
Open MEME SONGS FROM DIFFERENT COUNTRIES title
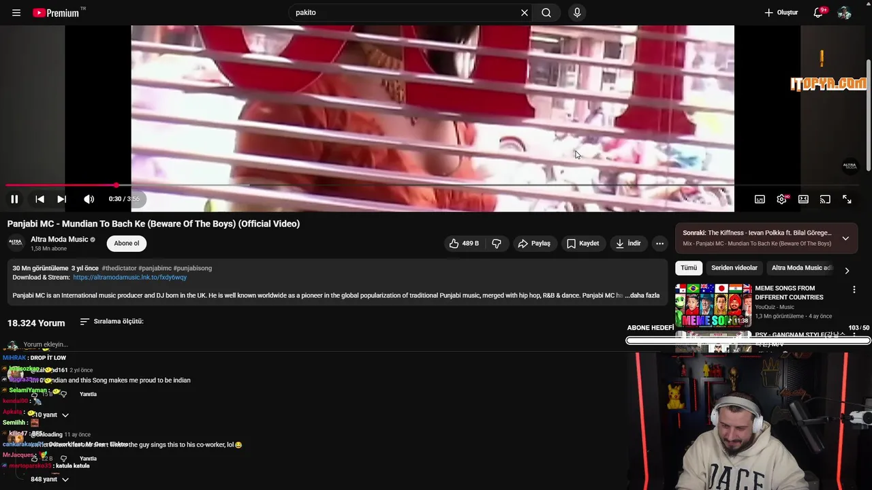(789, 293)
